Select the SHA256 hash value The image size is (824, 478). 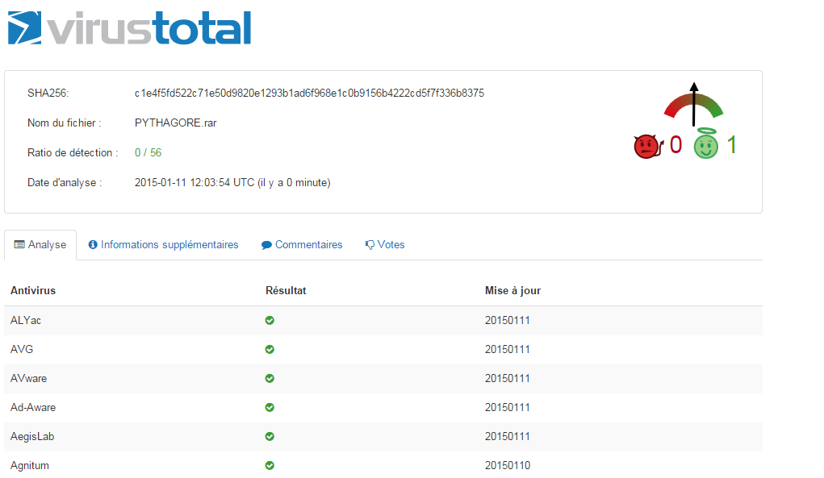click(310, 94)
